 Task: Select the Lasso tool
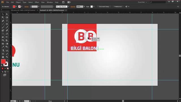coord(7,18)
